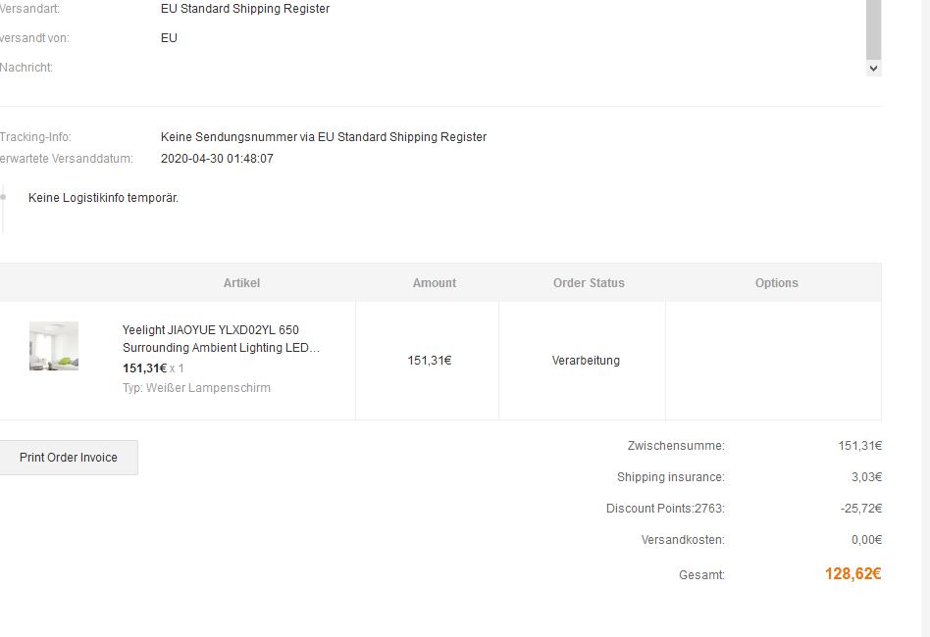Click the Typ: Weißer Lampenschirm text
The height and width of the screenshot is (637, 930).
[196, 388]
